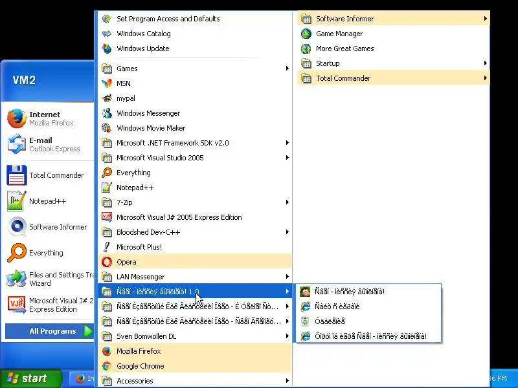Expand Bloodshed Dev-C++ submenu arrow
Viewport: 518px width, 388px height.
tap(287, 232)
